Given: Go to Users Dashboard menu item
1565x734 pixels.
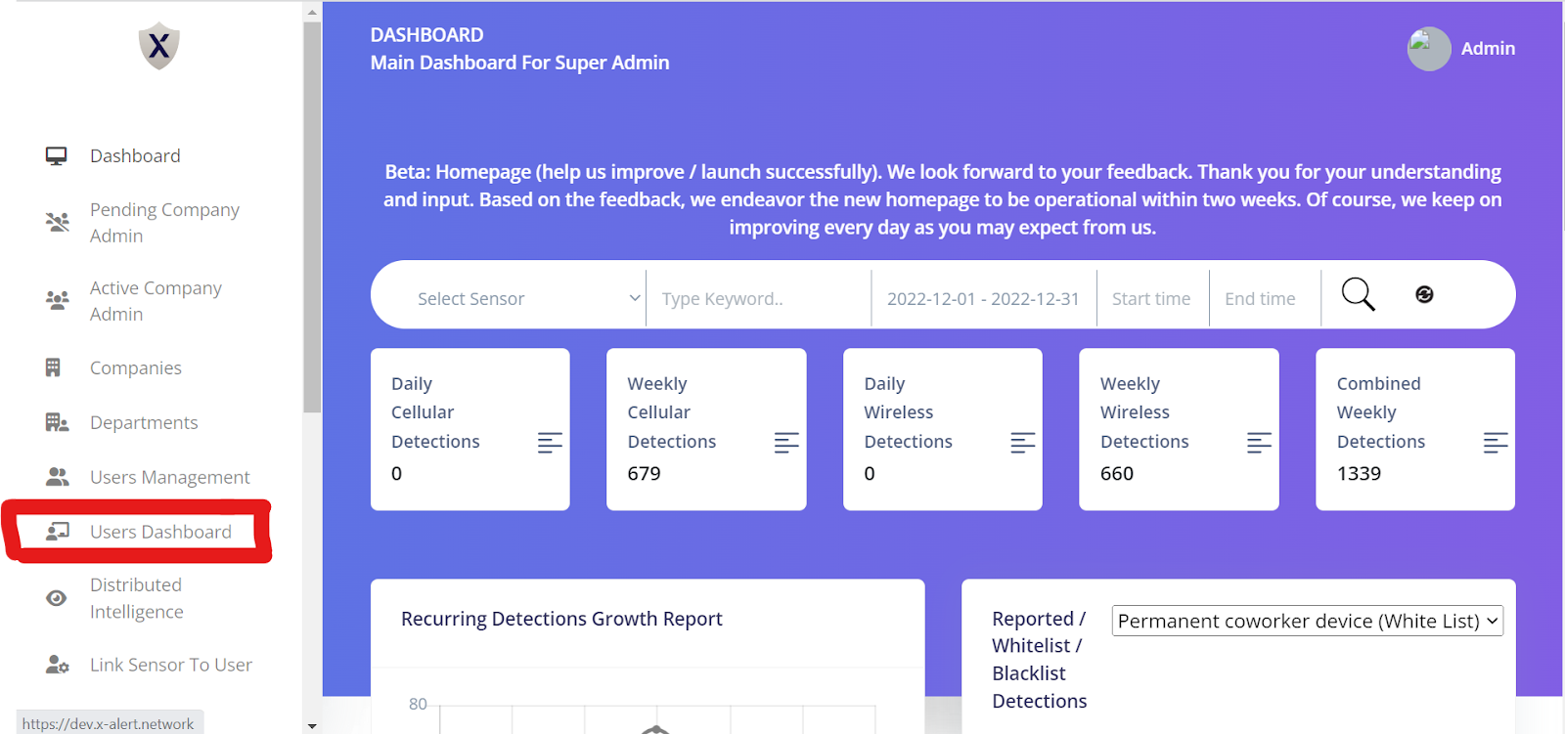Looking at the screenshot, I should (x=137, y=532).
